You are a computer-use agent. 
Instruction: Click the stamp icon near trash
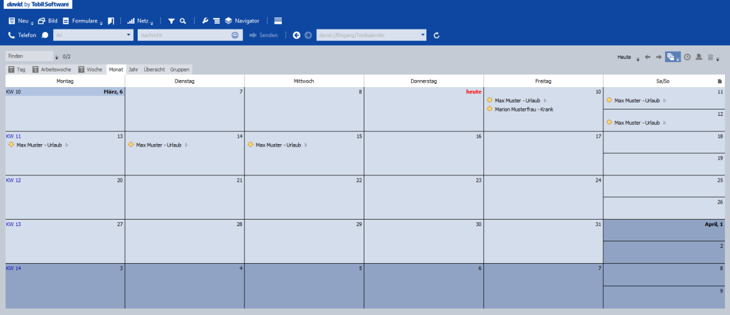(x=699, y=57)
